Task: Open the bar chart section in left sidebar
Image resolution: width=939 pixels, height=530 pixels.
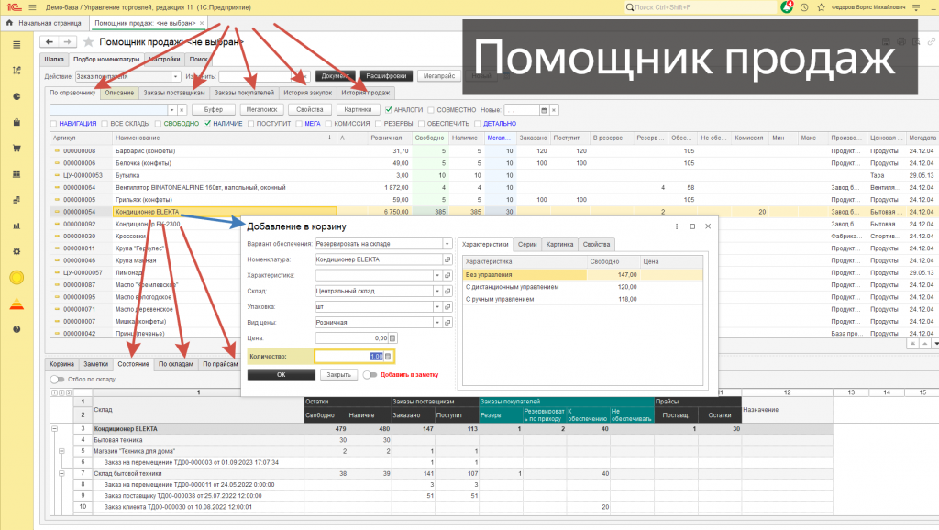Action: coord(17,226)
